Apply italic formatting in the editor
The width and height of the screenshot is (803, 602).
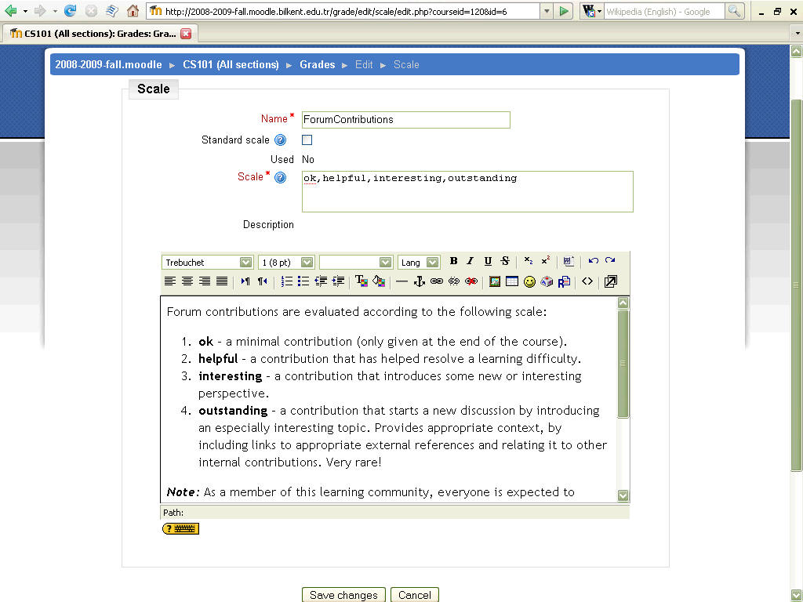tap(471, 261)
